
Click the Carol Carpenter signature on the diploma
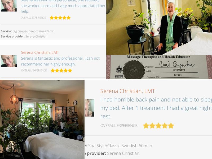point(177,64)
